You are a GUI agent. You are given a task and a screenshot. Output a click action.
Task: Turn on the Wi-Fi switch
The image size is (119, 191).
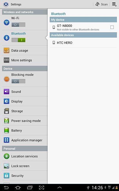tap(18, 24)
